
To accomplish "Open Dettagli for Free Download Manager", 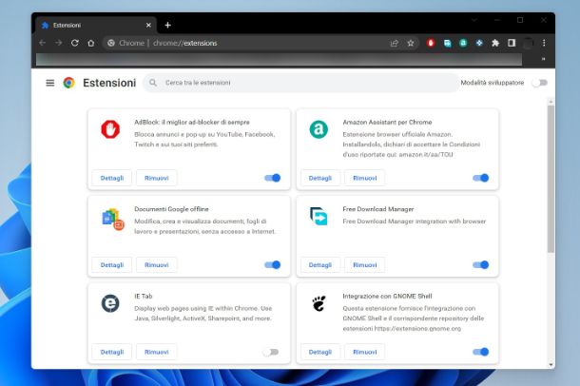I will click(x=320, y=264).
